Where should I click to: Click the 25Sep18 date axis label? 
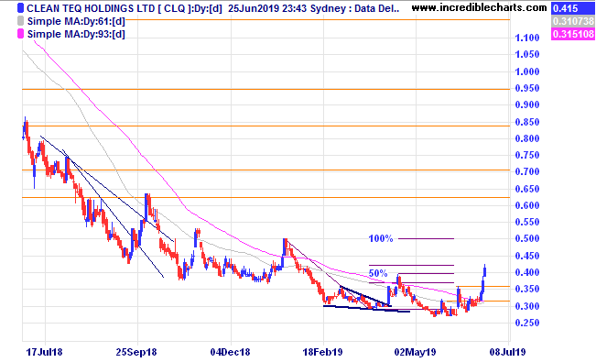click(x=136, y=352)
